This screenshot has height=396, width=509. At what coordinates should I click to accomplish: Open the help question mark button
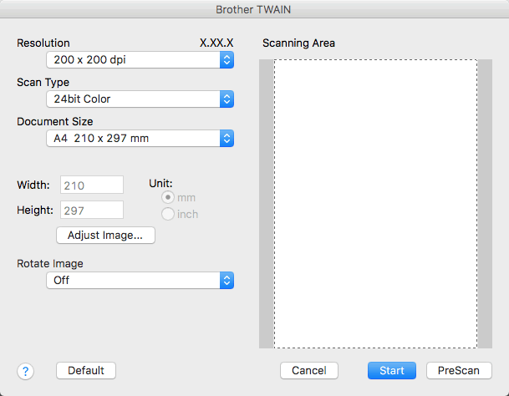click(x=25, y=371)
